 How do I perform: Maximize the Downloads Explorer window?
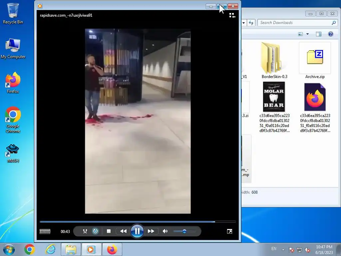[x=321, y=14]
